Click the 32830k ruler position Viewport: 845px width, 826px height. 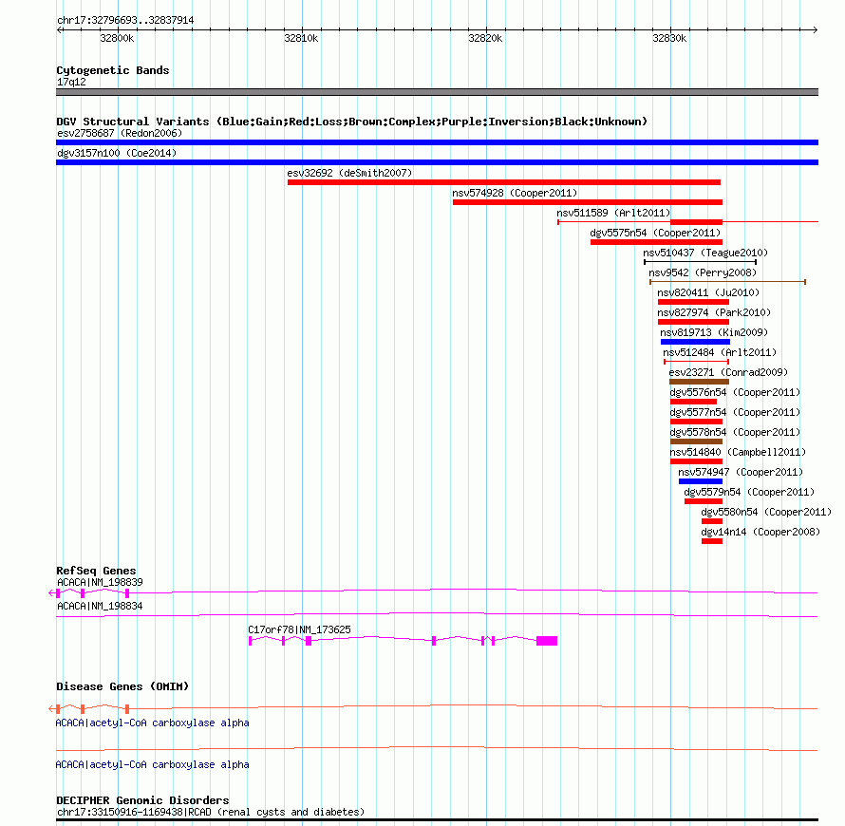click(670, 38)
